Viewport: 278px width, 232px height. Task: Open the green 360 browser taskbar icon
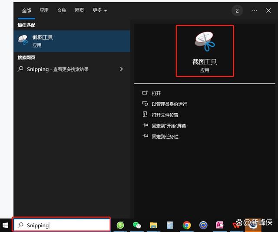pos(120,225)
